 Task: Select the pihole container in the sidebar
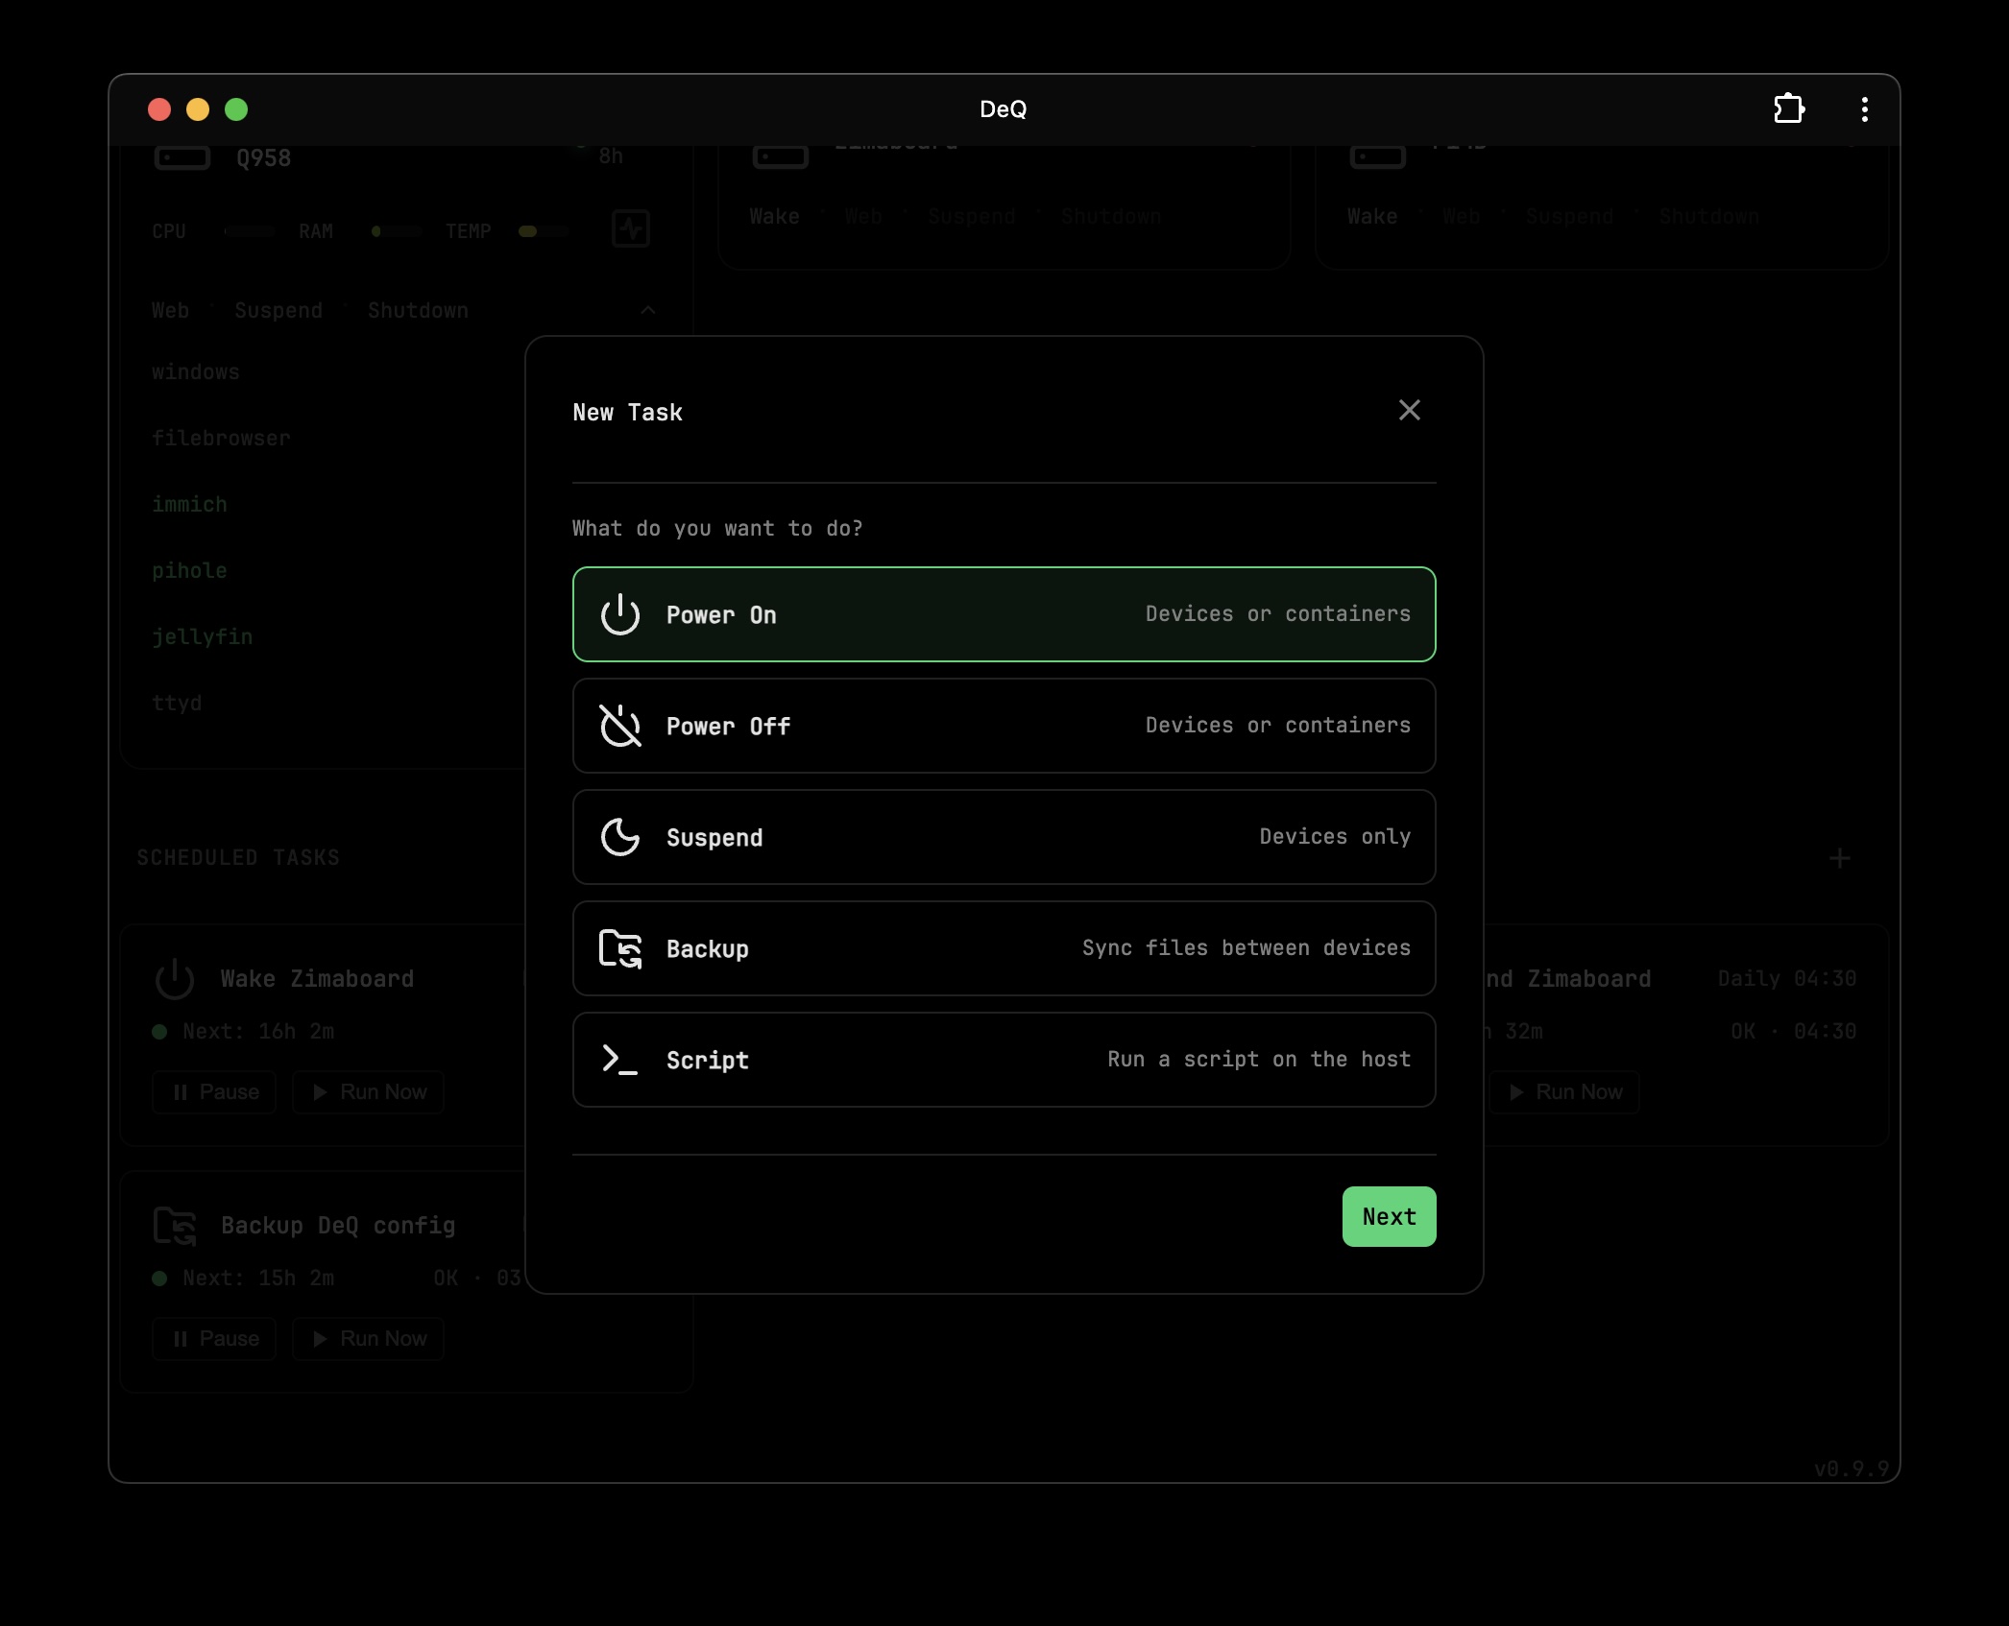[189, 570]
